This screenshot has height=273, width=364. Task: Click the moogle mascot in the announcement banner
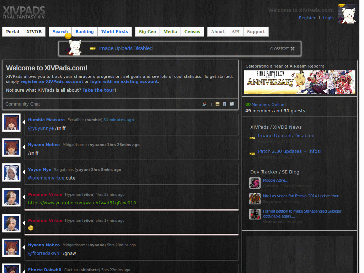pyautogui.click(x=74, y=46)
